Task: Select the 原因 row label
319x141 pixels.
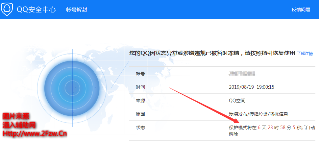Action: [x=140, y=114]
